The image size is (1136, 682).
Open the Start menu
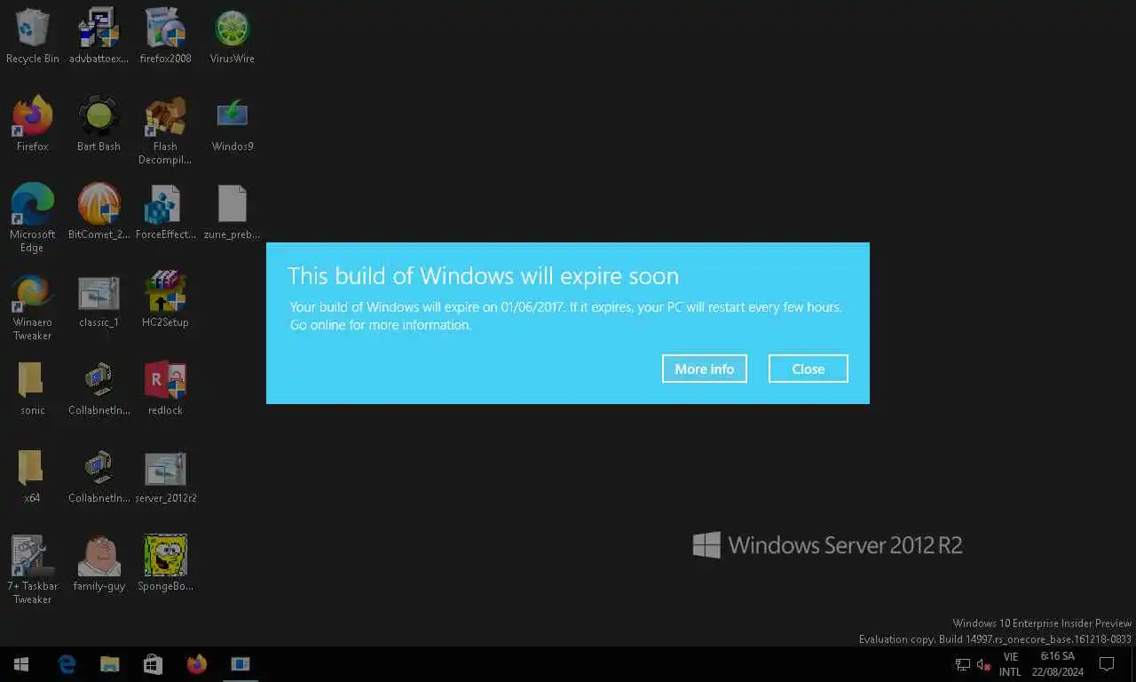[21, 664]
